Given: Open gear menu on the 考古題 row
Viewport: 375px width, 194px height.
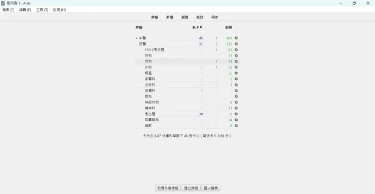Looking at the screenshot, I should [236, 114].
